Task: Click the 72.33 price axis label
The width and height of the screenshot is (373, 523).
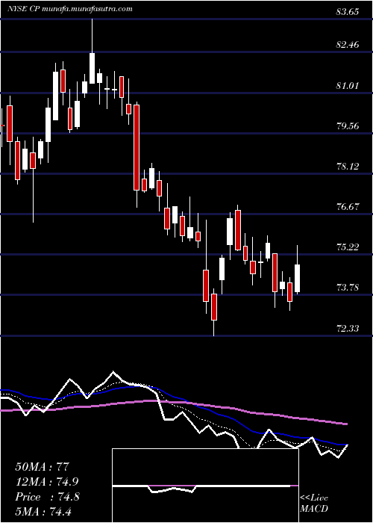Action: 347,329
